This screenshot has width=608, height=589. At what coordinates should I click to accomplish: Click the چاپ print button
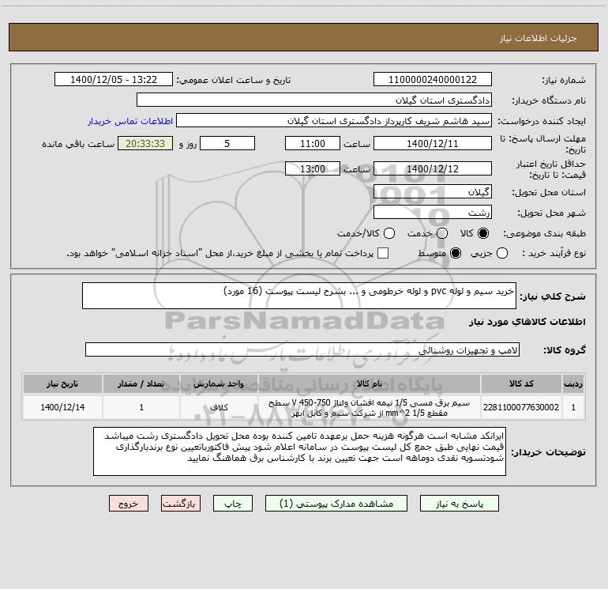pos(233,504)
